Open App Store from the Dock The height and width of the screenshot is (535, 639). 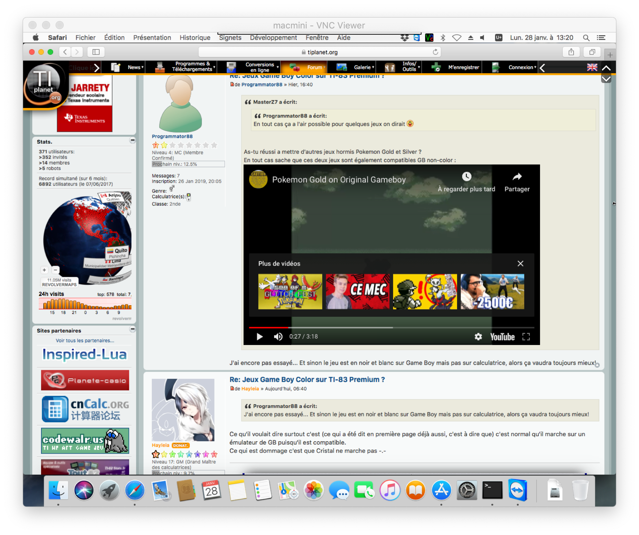(441, 490)
